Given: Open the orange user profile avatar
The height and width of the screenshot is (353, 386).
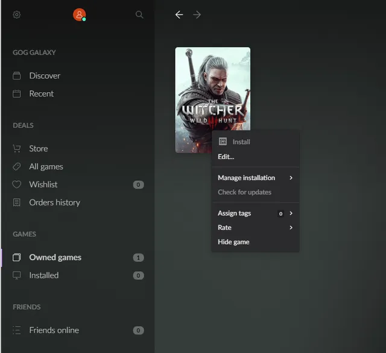Looking at the screenshot, I should [79, 14].
